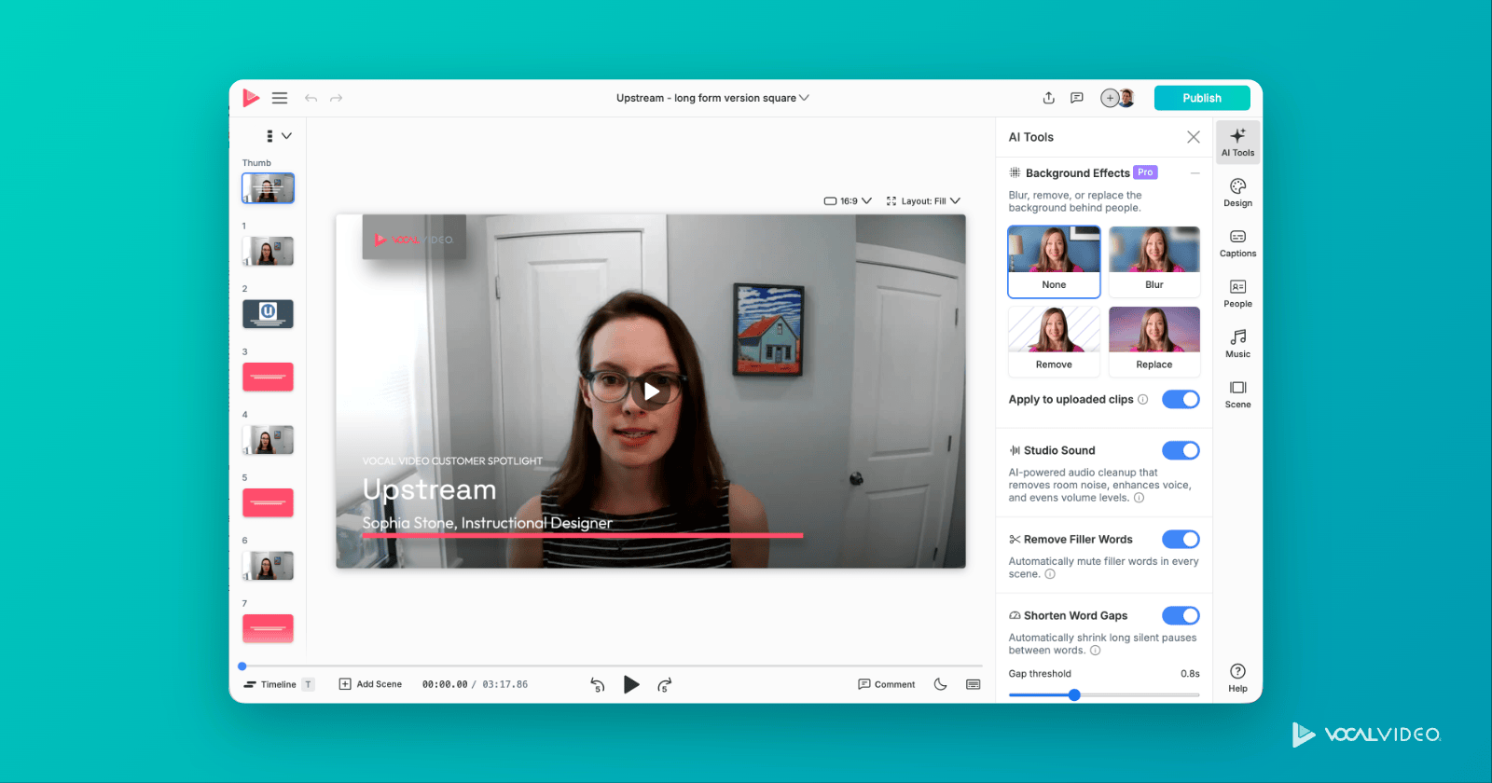The width and height of the screenshot is (1492, 783).
Task: Click the Comment button
Action: 887,684
